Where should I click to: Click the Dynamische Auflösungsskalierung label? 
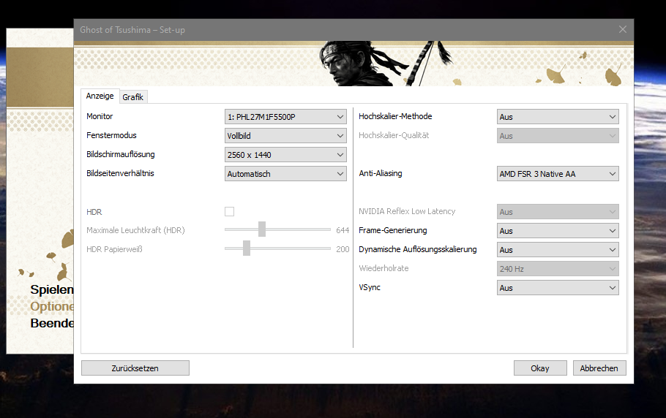click(417, 249)
